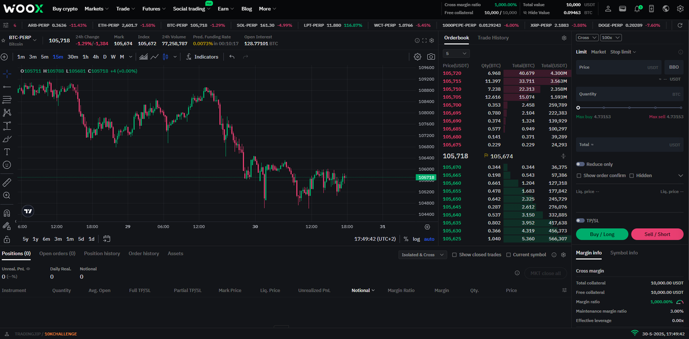The width and height of the screenshot is (689, 339).
Task: Select the 1h timeframe
Action: (x=86, y=57)
